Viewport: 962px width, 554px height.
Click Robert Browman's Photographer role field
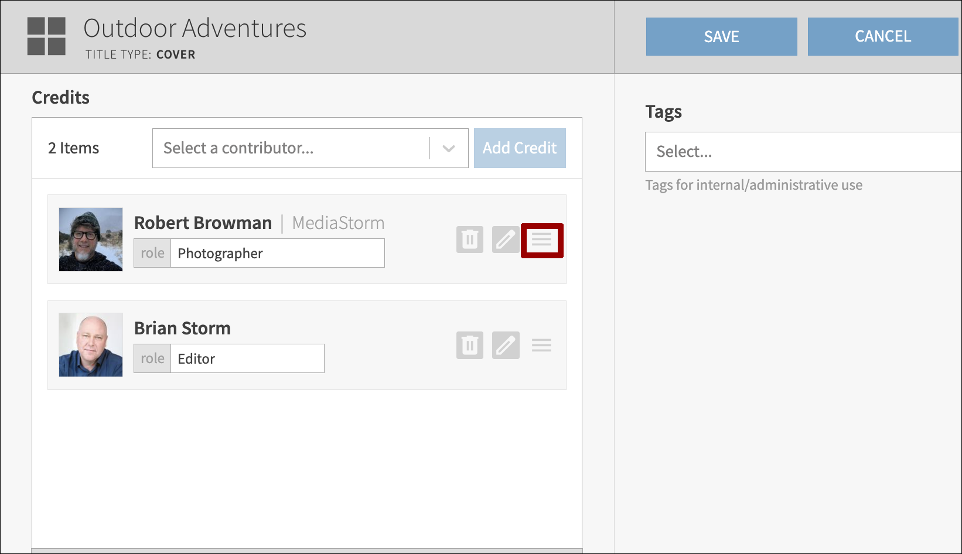click(x=277, y=253)
